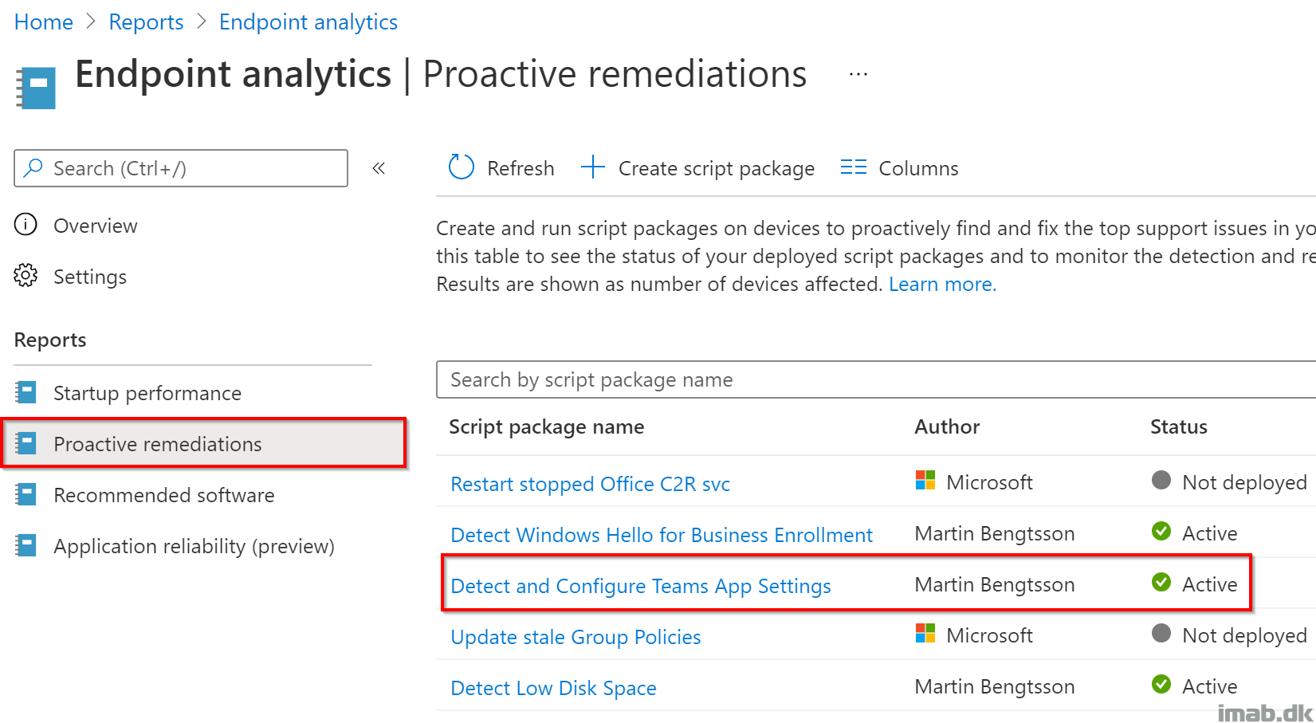Open Detect Low Disk Space package

coord(553,688)
